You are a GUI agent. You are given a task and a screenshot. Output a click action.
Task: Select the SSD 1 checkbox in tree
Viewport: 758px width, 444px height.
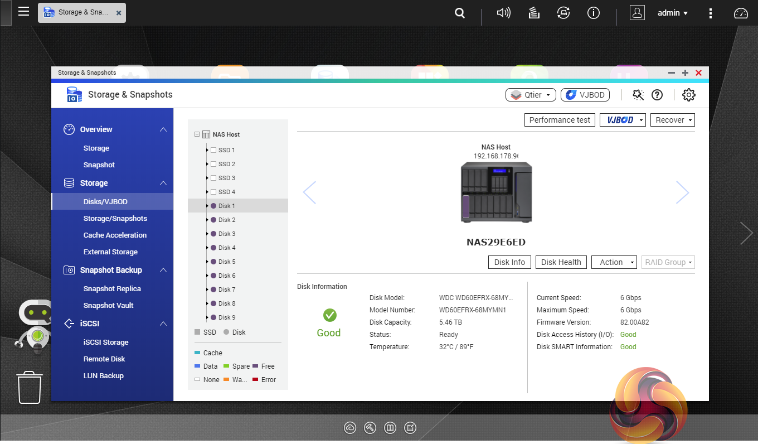tap(213, 150)
